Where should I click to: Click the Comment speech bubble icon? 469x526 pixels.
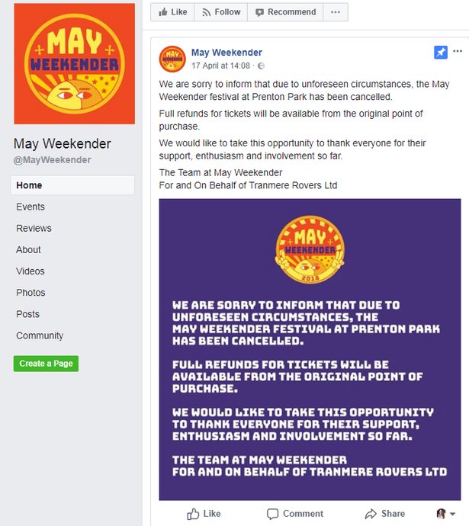coord(272,514)
